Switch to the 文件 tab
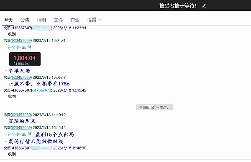The image size is (251, 162). pyautogui.click(x=58, y=20)
